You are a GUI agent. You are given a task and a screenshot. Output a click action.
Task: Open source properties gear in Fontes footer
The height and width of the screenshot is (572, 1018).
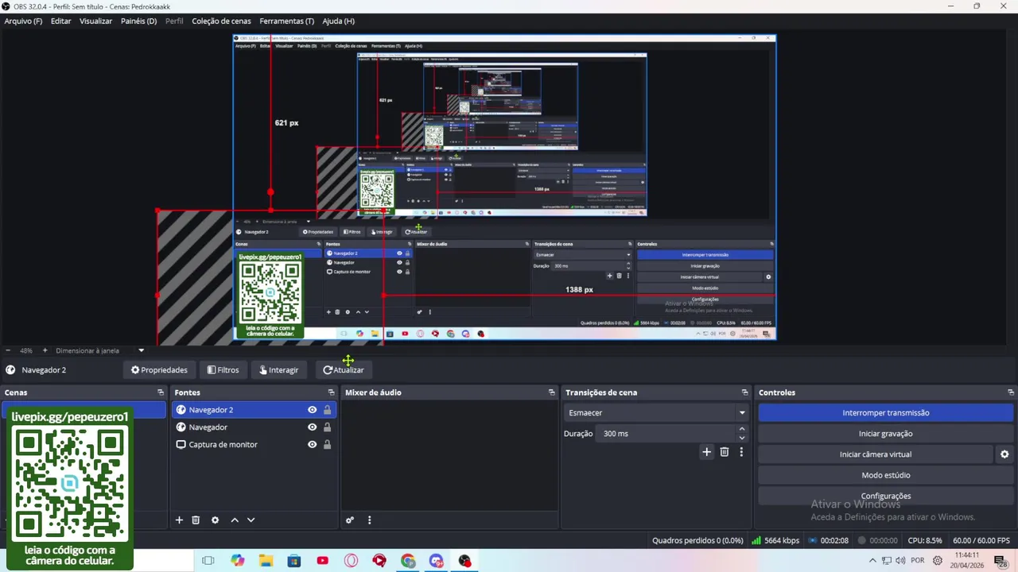click(215, 520)
